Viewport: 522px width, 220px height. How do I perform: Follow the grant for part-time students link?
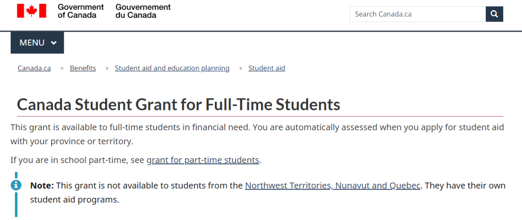pos(203,160)
